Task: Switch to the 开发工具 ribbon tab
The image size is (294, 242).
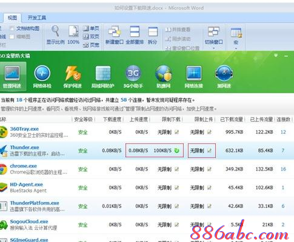Action: (x=37, y=18)
